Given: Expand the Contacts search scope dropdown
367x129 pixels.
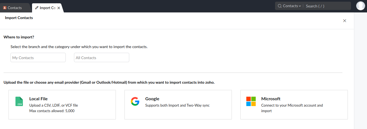Looking at the screenshot, I should [x=292, y=6].
